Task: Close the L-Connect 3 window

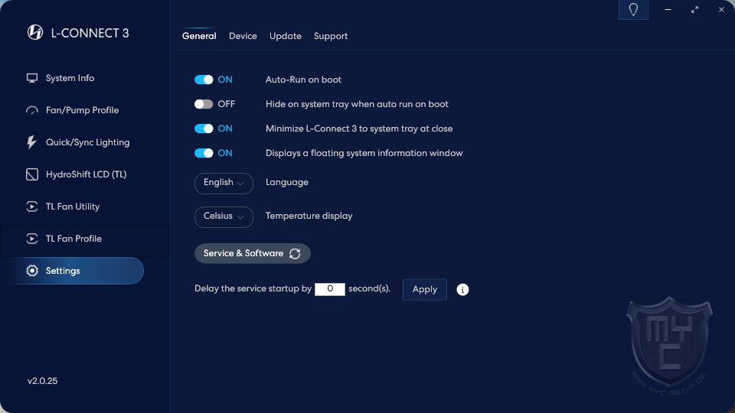Action: tap(721, 9)
